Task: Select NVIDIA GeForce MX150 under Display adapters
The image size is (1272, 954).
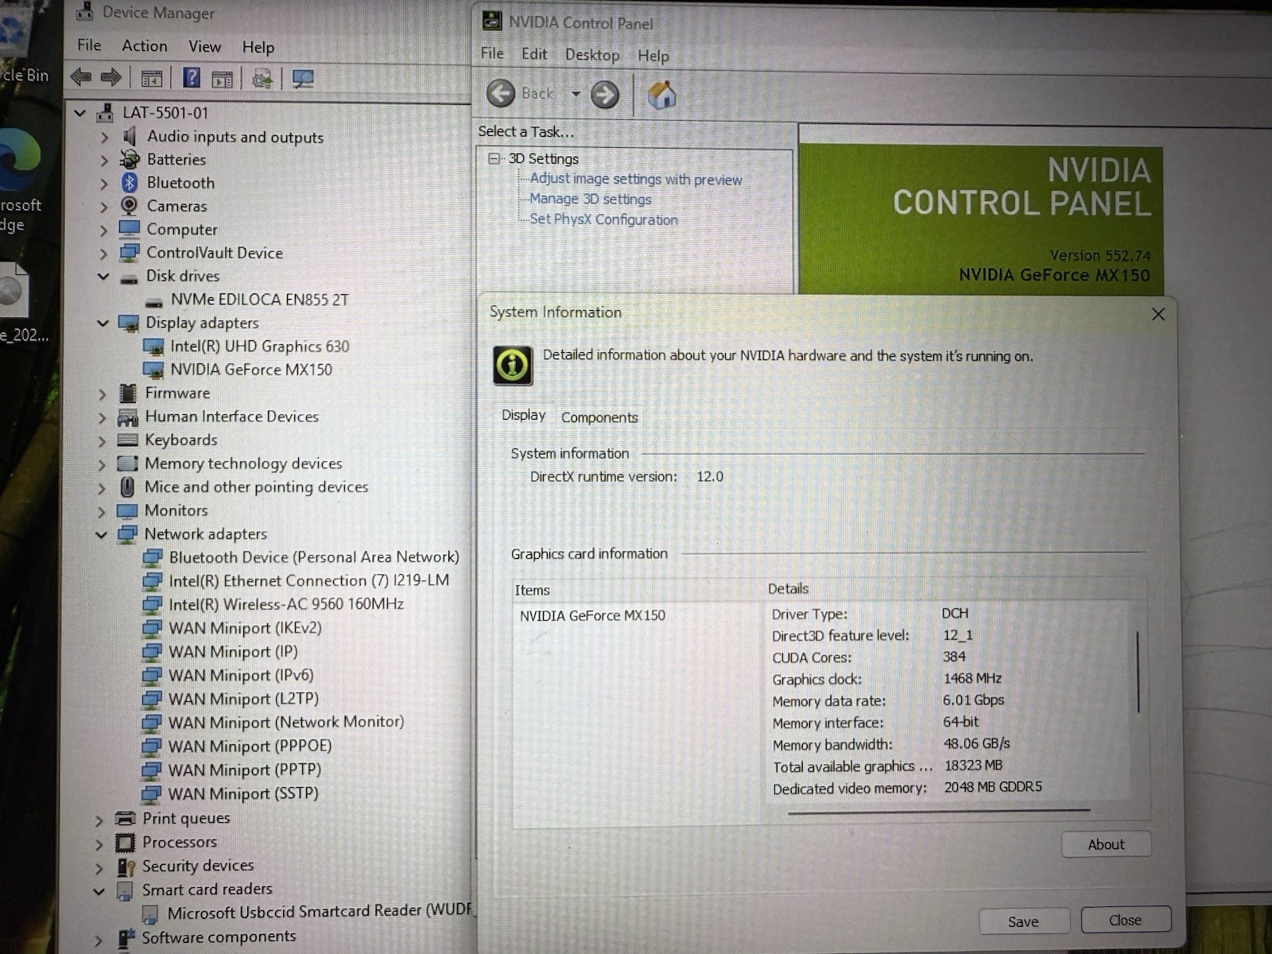Action: click(251, 370)
